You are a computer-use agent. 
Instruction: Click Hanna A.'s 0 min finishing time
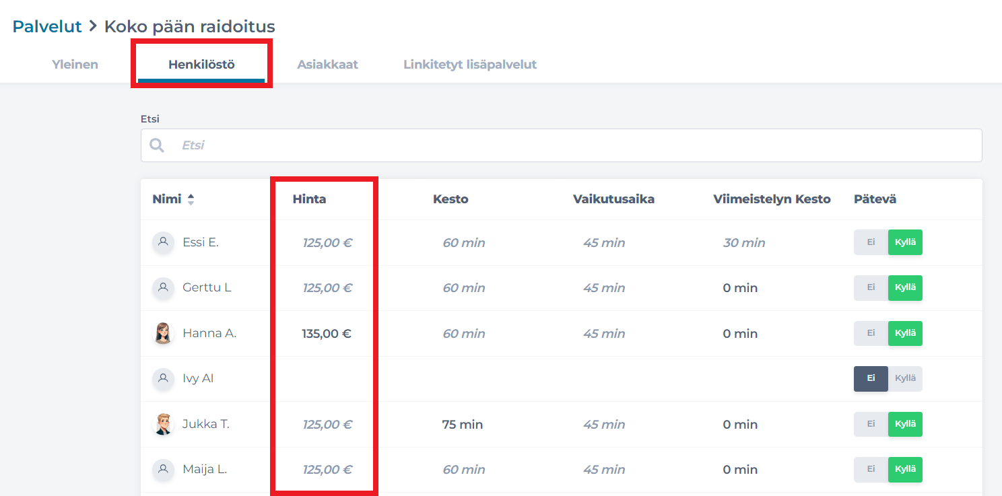pyautogui.click(x=741, y=334)
